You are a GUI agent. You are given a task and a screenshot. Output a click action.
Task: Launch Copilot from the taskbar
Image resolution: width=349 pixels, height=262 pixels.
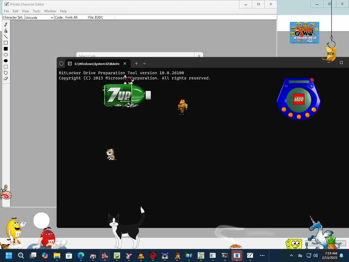point(45,255)
